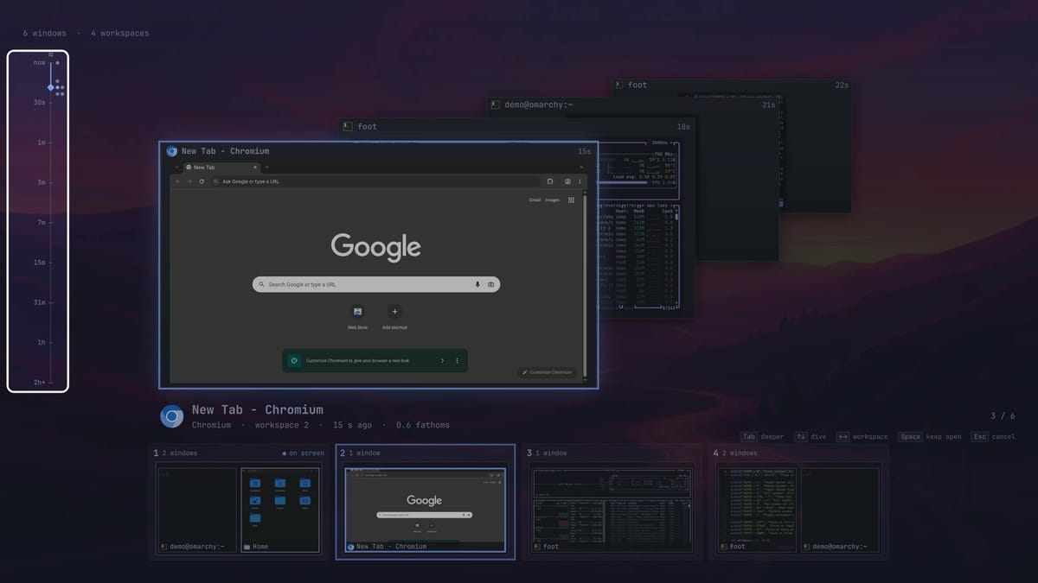Click the reload icon in Chromium's toolbar
1038x583 pixels.
(x=202, y=181)
